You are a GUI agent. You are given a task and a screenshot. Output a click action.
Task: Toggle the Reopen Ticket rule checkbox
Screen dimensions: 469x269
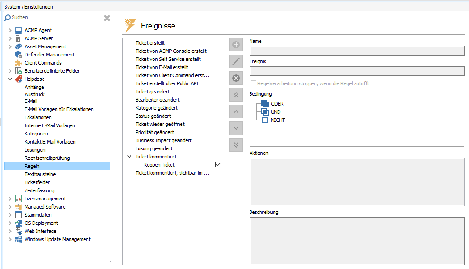click(218, 165)
